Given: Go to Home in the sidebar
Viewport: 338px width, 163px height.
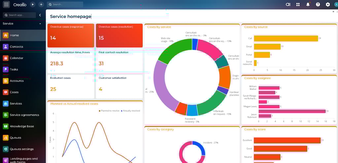Looking at the screenshot, I should pyautogui.click(x=23, y=35).
